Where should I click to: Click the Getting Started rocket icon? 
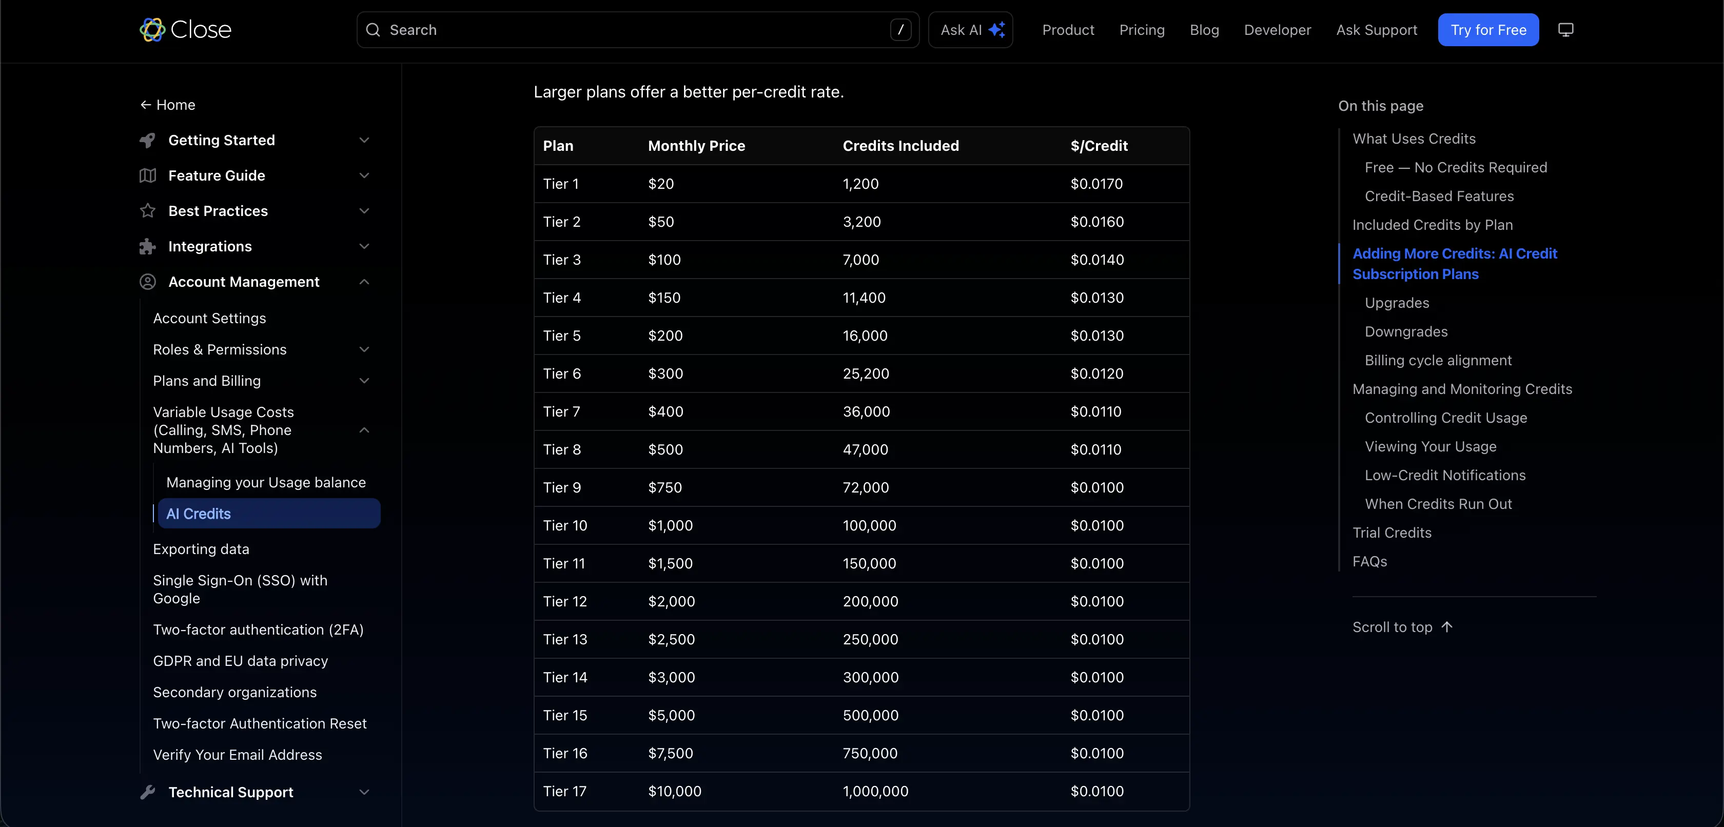click(x=147, y=140)
